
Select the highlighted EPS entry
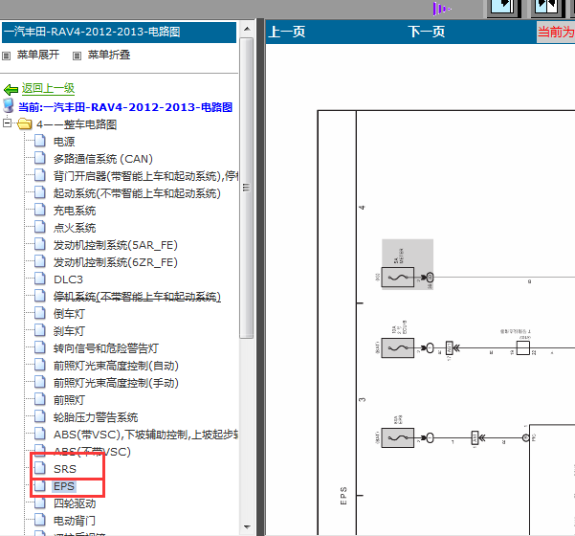click(x=64, y=486)
